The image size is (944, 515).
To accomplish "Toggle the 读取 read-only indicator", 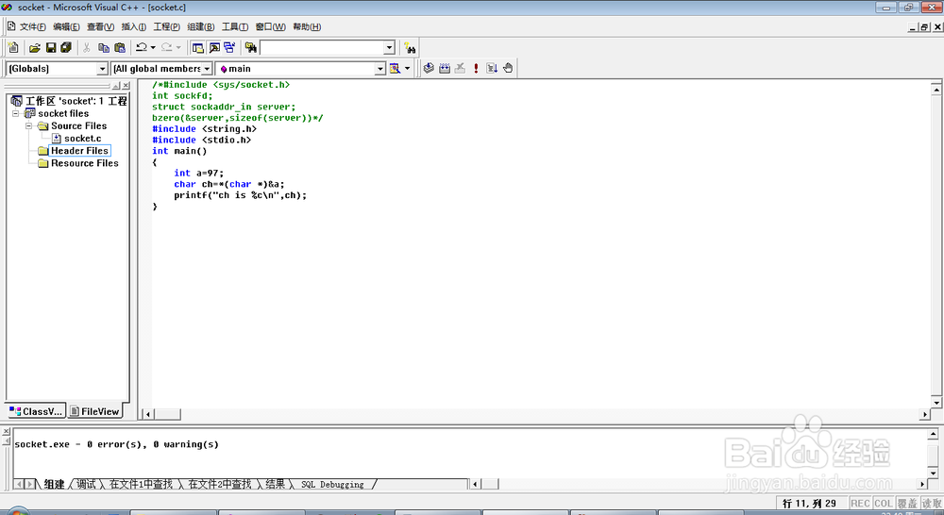I will (x=931, y=504).
